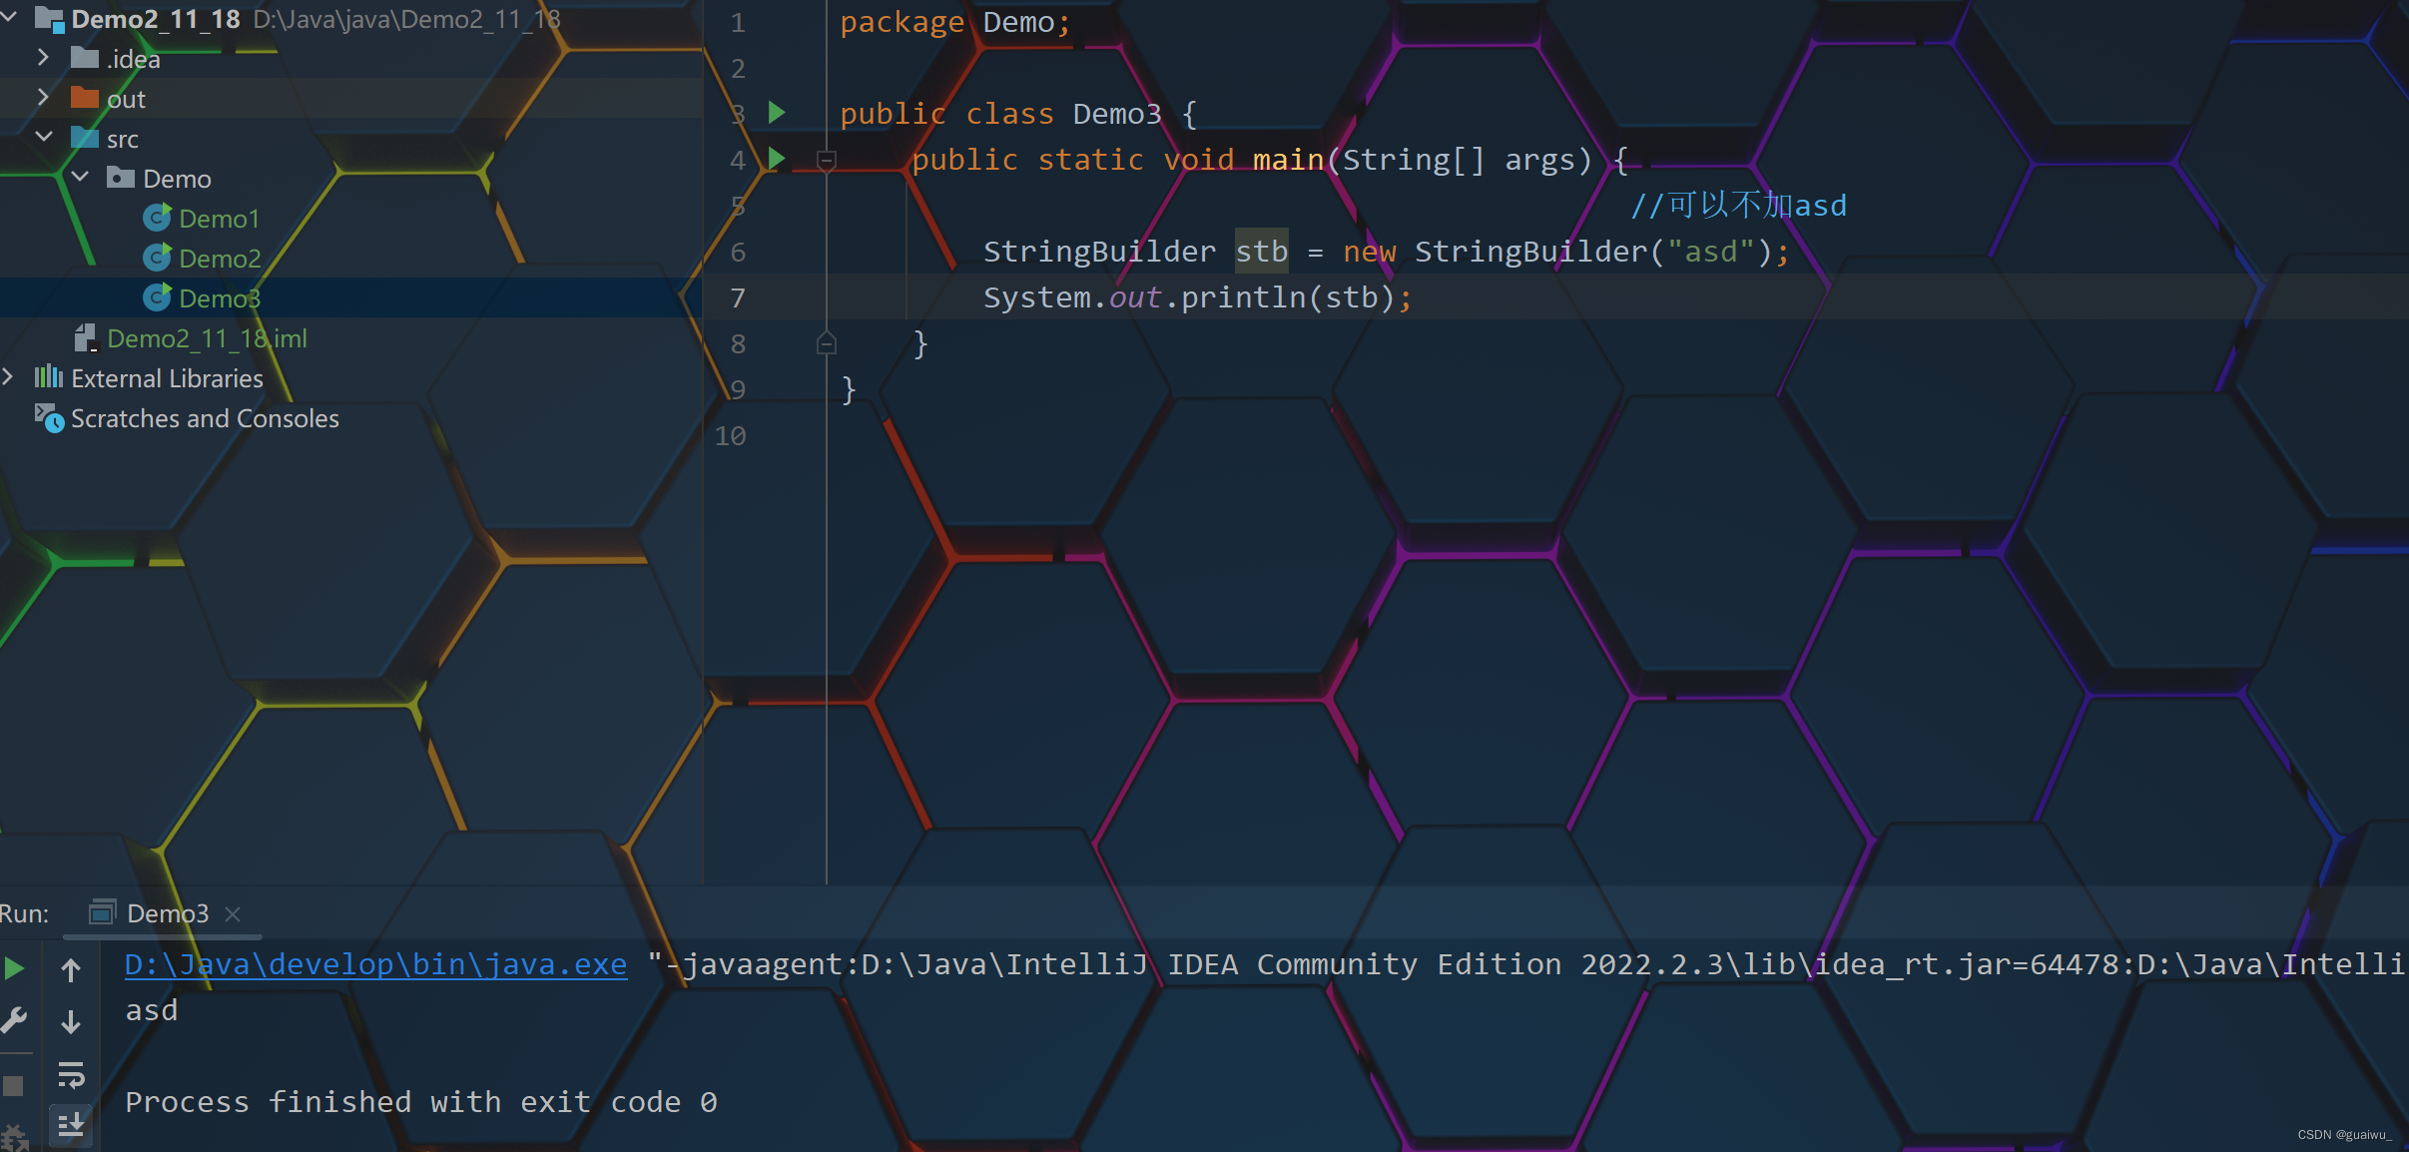Click the External Libraries icon

pos(48,377)
